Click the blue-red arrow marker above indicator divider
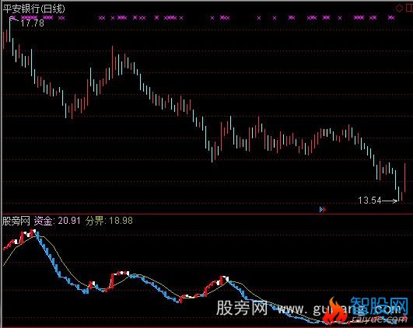The height and width of the screenshot is (328, 413). pos(323,210)
